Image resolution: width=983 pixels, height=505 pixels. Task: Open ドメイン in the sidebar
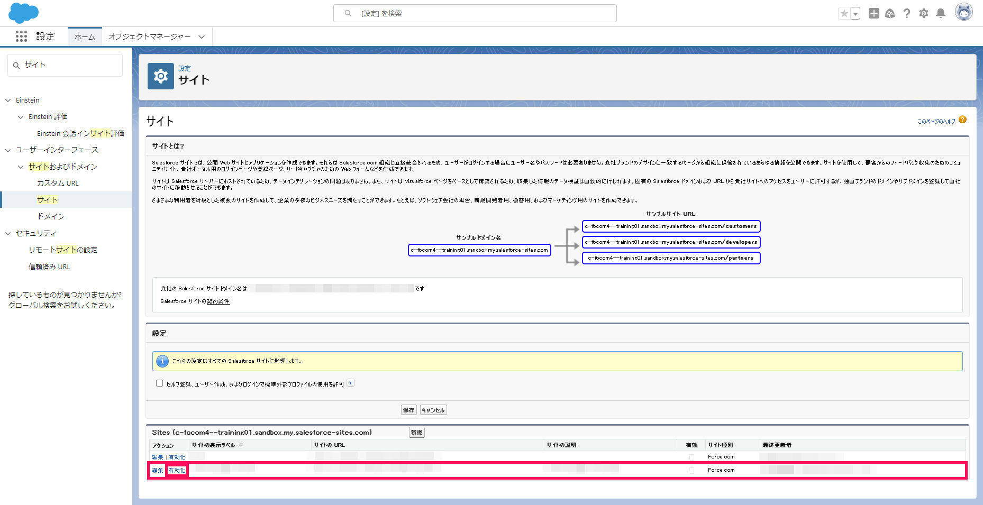[x=51, y=216]
